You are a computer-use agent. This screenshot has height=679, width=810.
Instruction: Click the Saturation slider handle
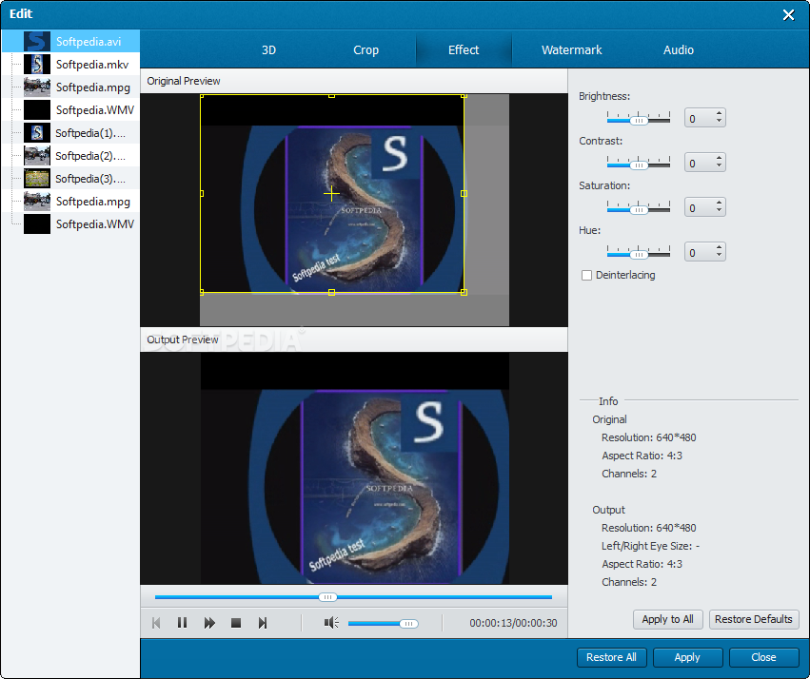pyautogui.click(x=639, y=210)
